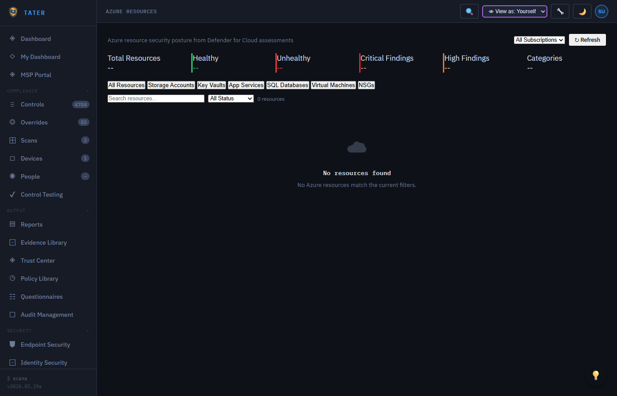The height and width of the screenshot is (396, 617).
Task: Click the 85 Overrides count badge
Action: pos(84,122)
